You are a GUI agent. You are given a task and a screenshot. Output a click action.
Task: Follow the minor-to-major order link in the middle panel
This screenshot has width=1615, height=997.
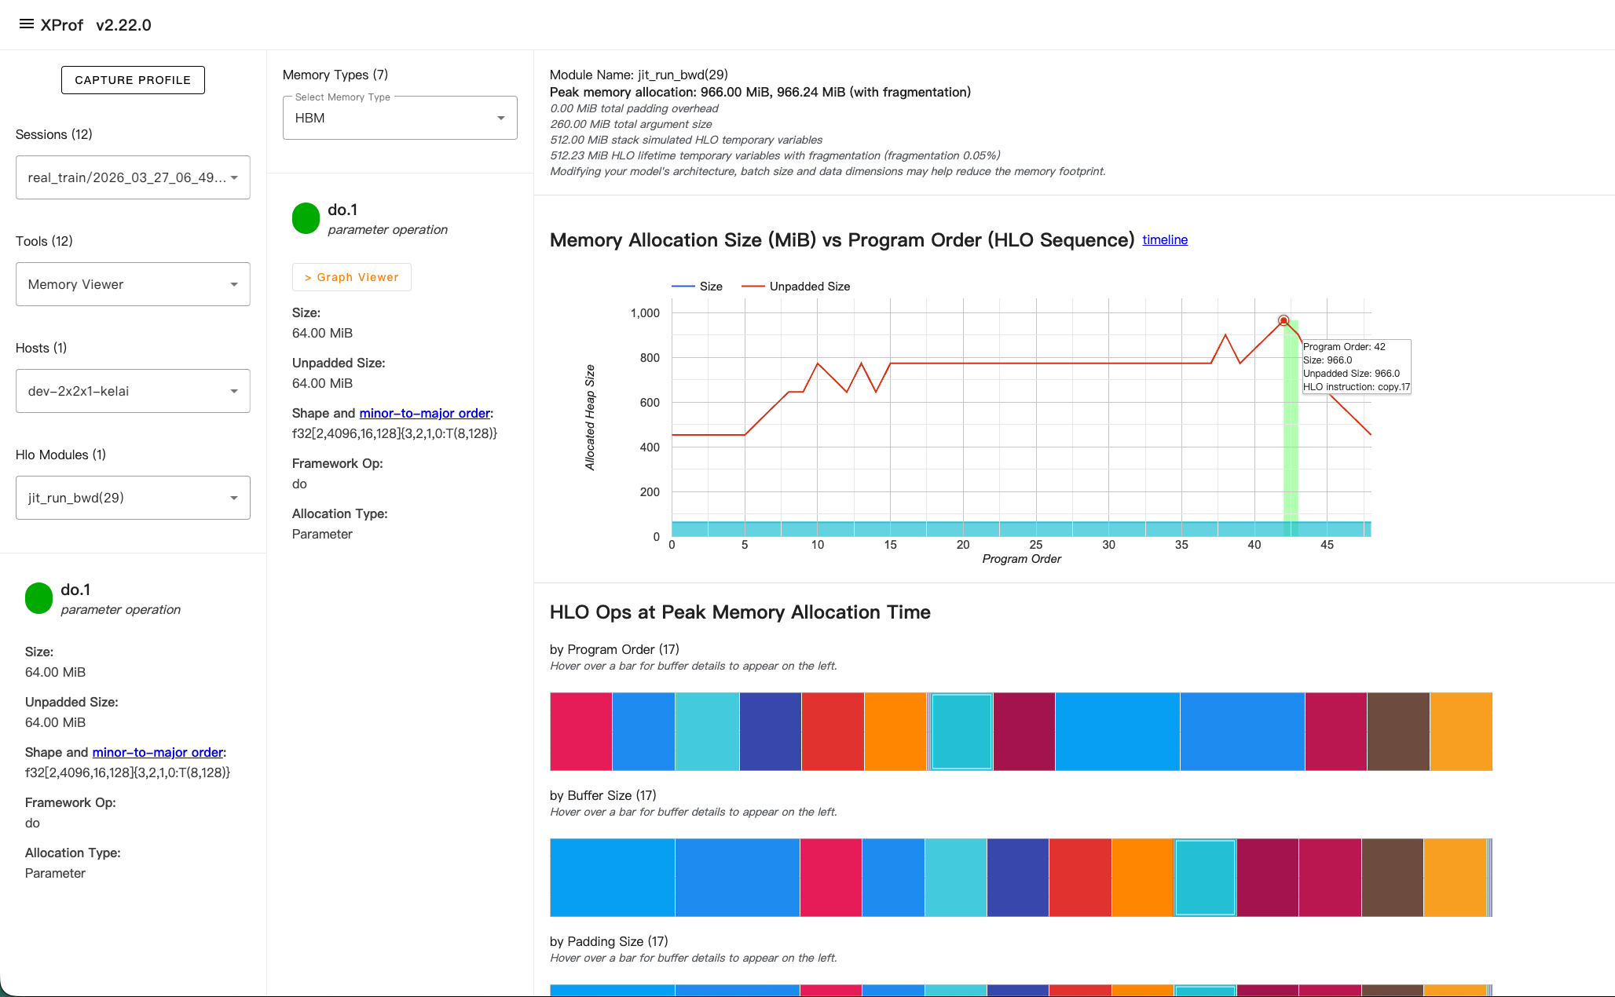425,413
